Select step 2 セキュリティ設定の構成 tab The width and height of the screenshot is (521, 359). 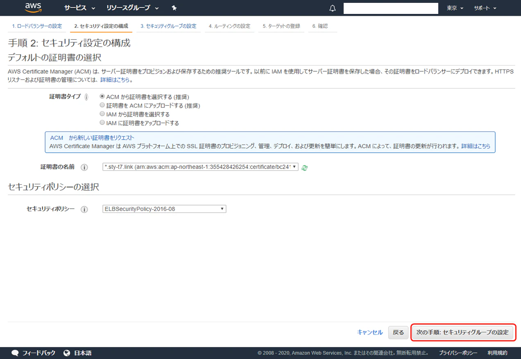click(101, 26)
